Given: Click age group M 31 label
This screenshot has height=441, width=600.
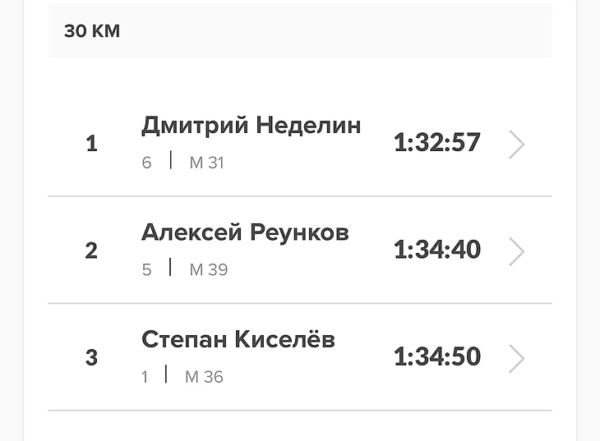Looking at the screenshot, I should 206,163.
